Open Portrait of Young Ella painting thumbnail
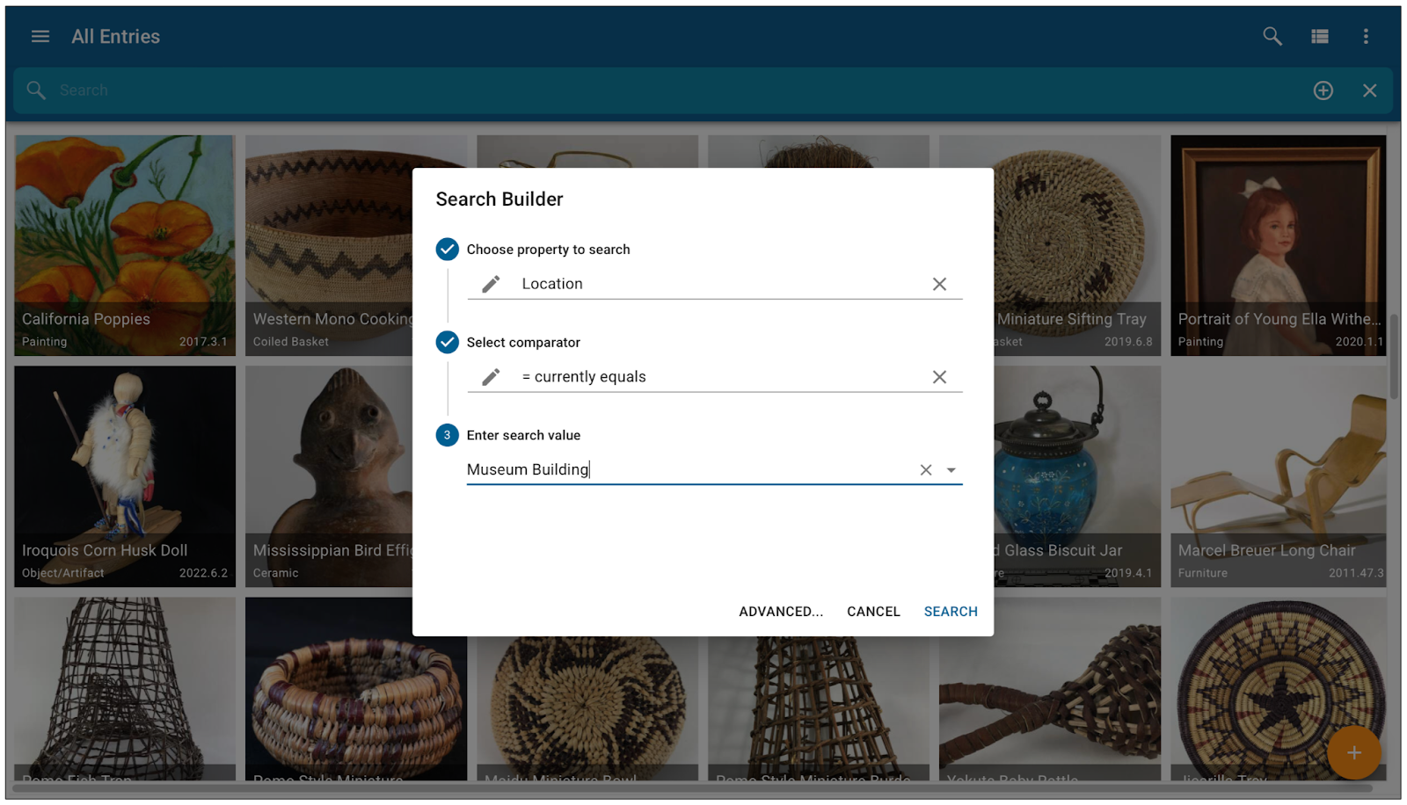This screenshot has height=805, width=1407. pyautogui.click(x=1279, y=245)
